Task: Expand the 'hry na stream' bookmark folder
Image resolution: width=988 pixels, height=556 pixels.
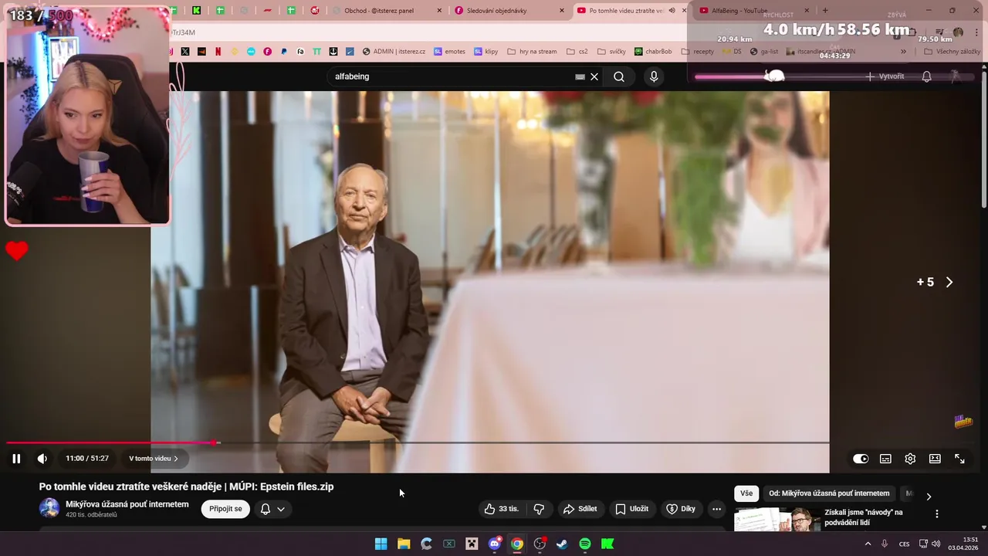Action: [x=532, y=52]
